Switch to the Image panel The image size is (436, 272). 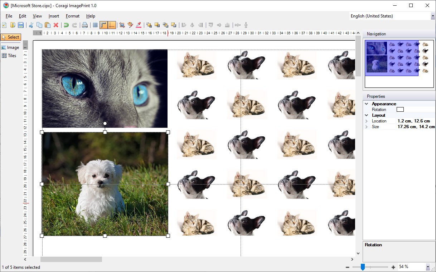pyautogui.click(x=10, y=47)
